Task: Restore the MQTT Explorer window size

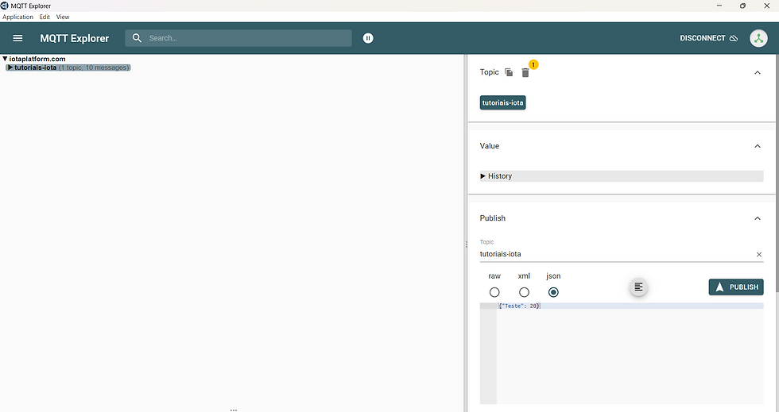Action: pos(742,6)
